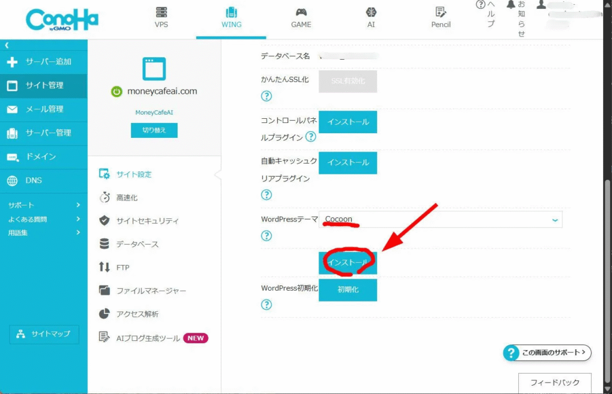Click the NEW badge beside AIブログ生成ツール

tap(195, 338)
